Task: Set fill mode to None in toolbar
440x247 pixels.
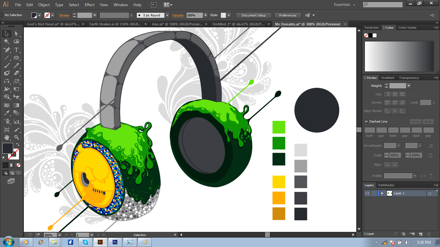Action: [x=18, y=165]
